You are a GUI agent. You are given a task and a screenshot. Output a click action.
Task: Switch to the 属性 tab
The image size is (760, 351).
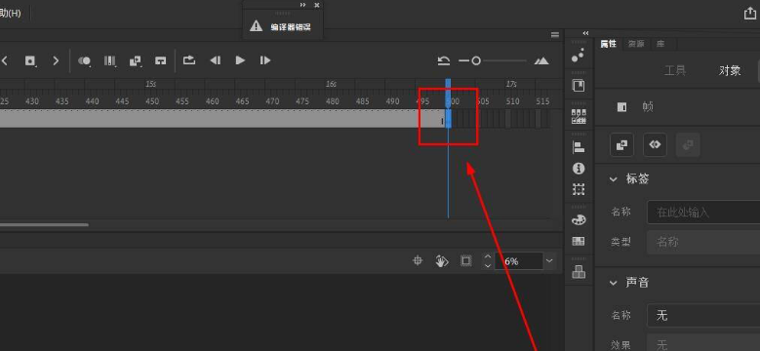[x=608, y=44]
